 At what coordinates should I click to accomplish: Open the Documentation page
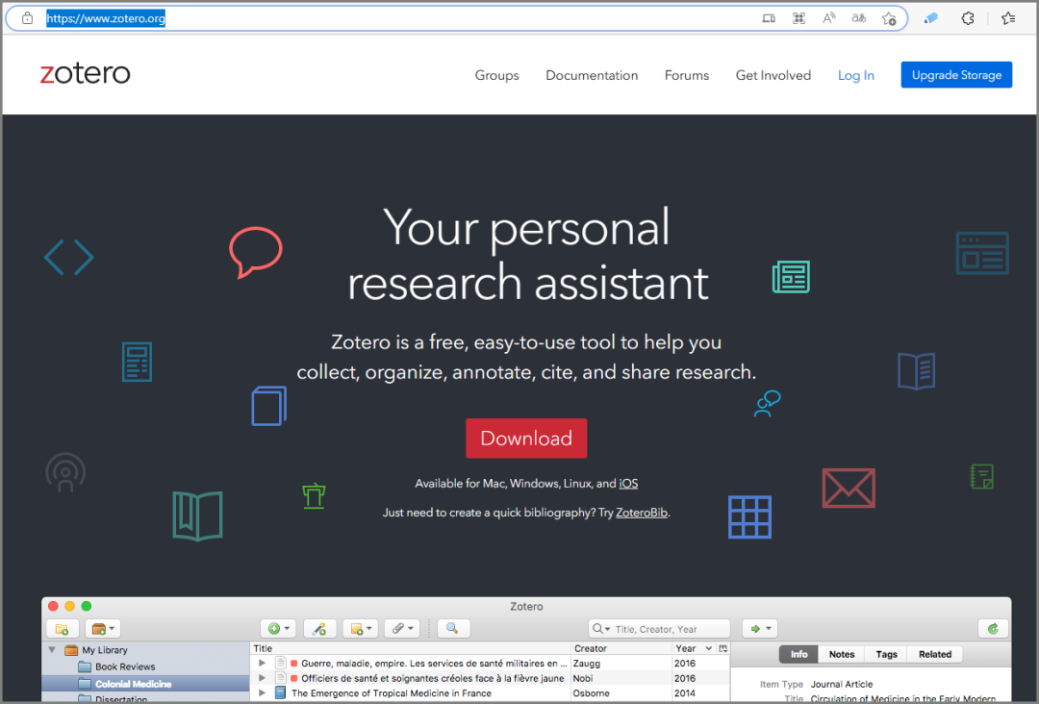tap(592, 76)
